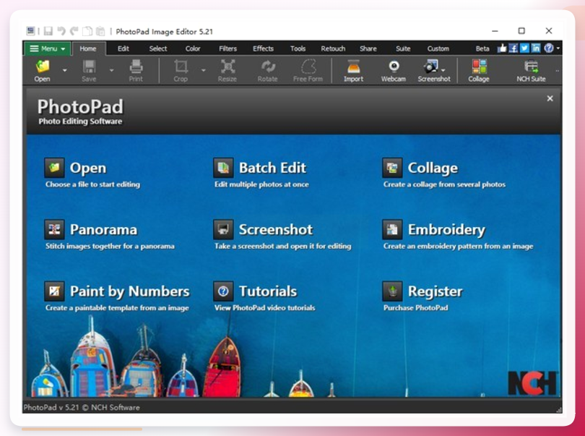
Task: Click the Facebook share icon
Action: pos(513,48)
